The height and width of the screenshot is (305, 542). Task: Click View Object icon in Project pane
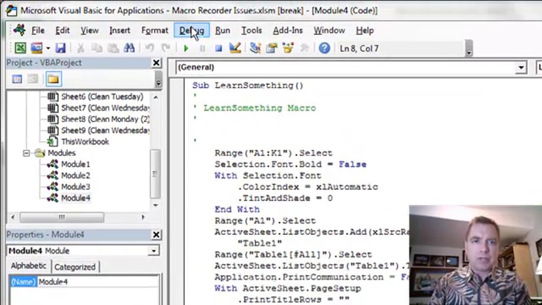pyautogui.click(x=33, y=79)
